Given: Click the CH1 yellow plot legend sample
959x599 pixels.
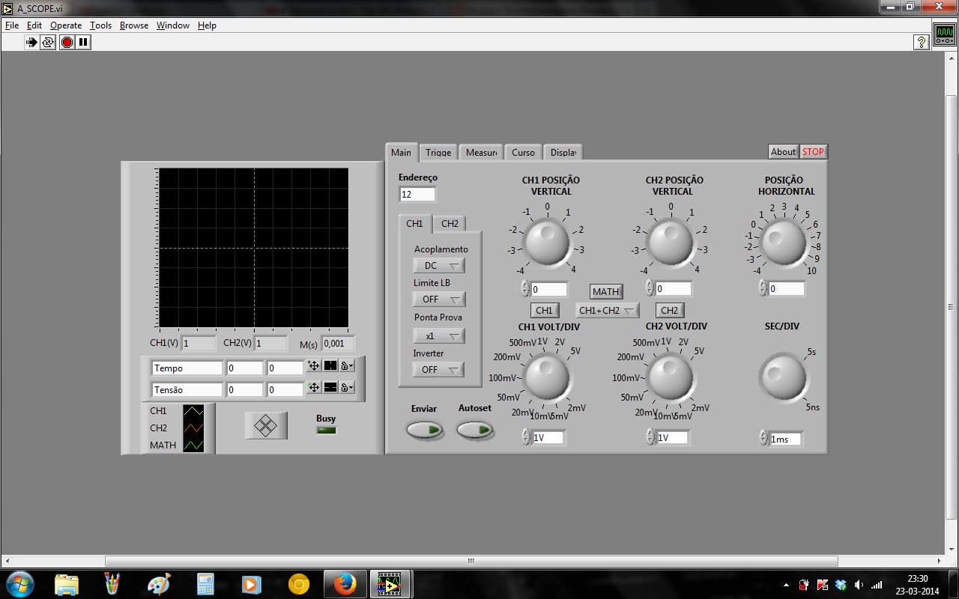Looking at the screenshot, I should pyautogui.click(x=193, y=411).
